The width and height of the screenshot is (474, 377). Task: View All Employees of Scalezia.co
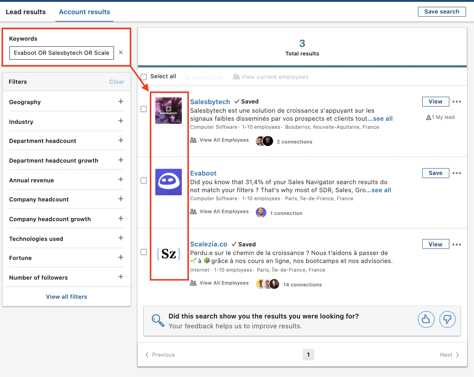(x=219, y=283)
